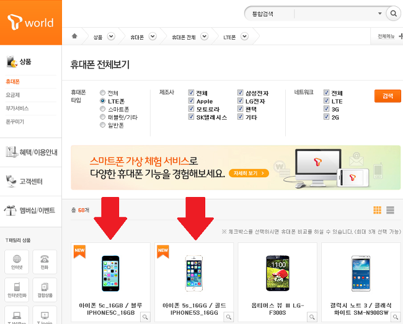This screenshot has height=324, width=403.
Task: Open 요금제 sidebar menu item
Action: 13,95
